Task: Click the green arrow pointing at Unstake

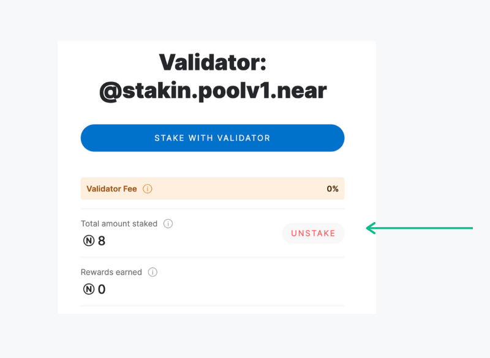Action: (419, 228)
